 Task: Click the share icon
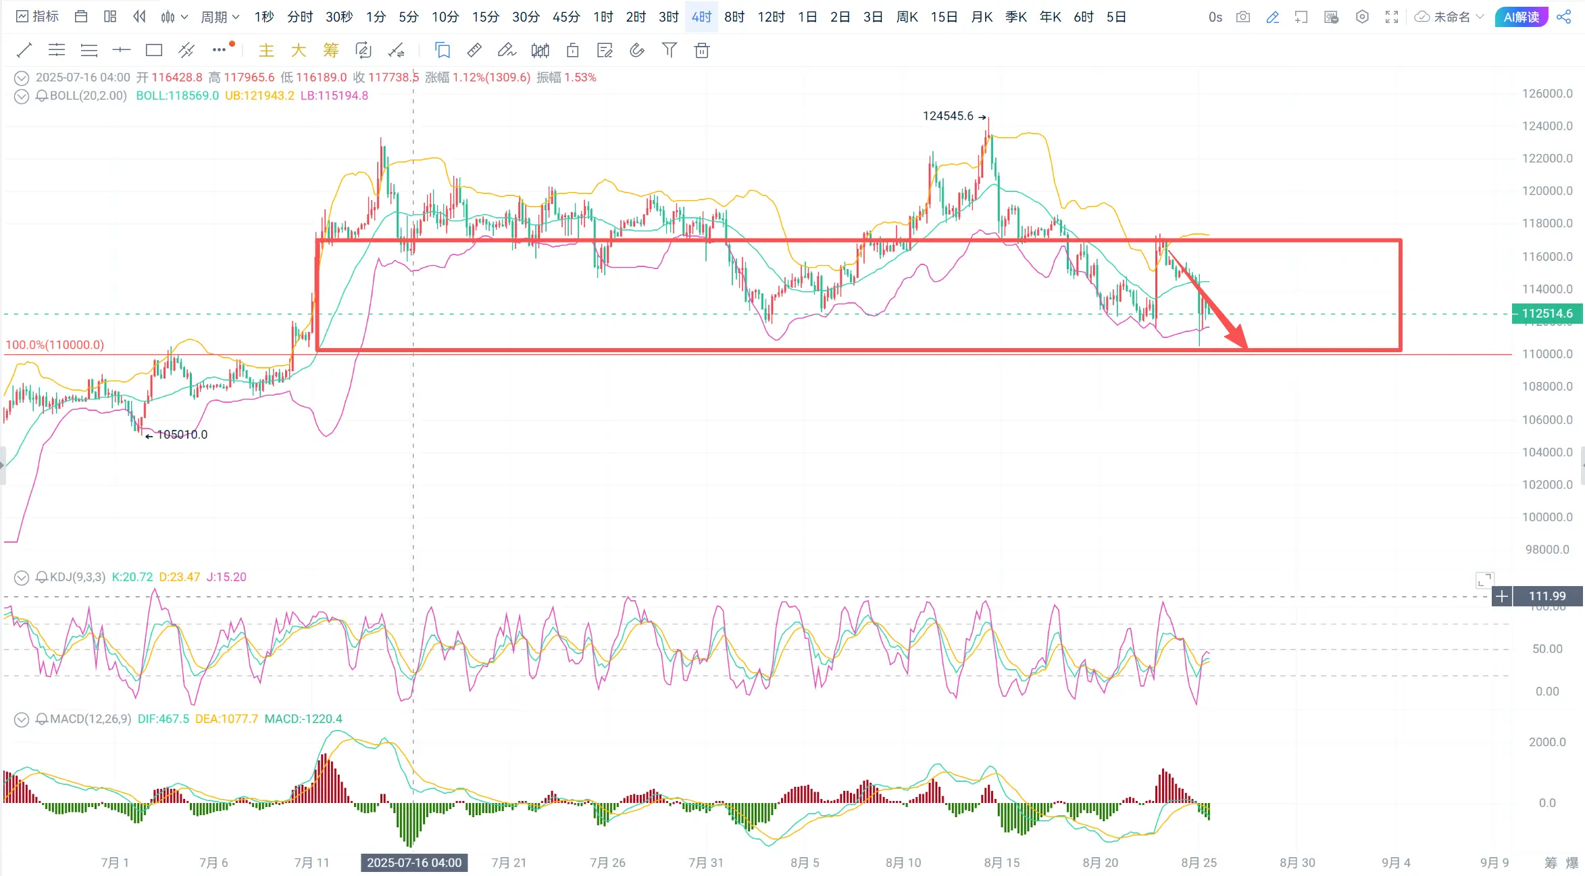(x=1564, y=17)
